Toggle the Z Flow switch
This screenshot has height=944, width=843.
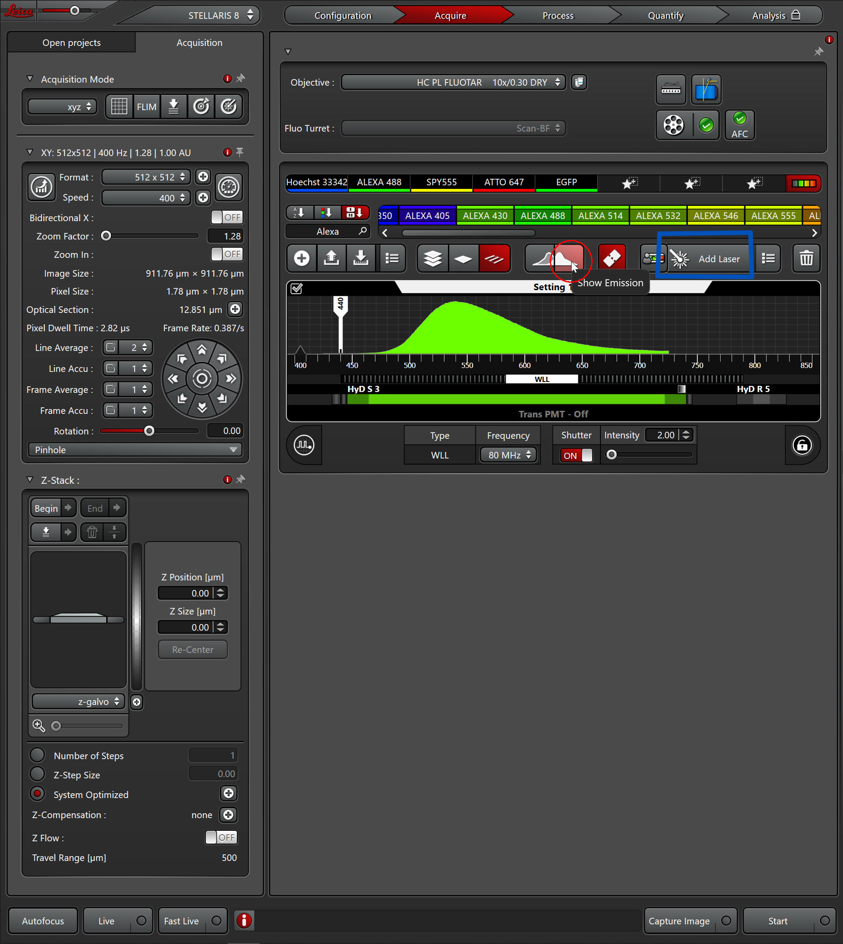pyautogui.click(x=222, y=837)
